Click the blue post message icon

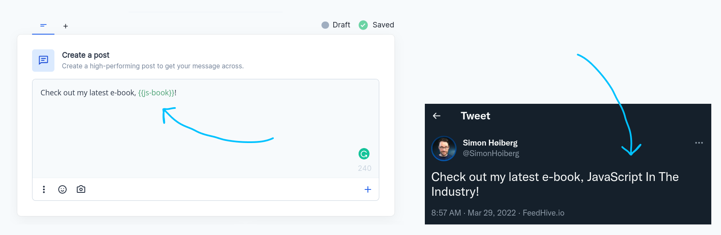43,60
